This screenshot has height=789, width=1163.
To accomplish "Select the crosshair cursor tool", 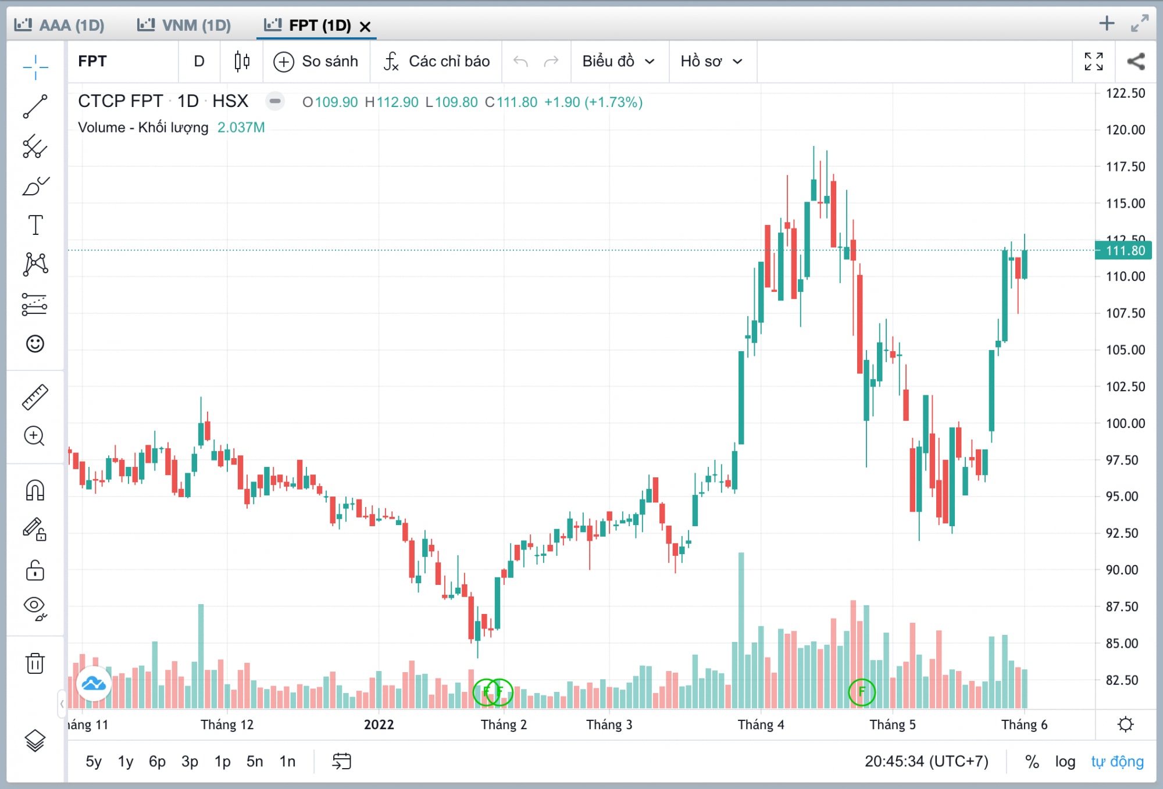I will 35,67.
